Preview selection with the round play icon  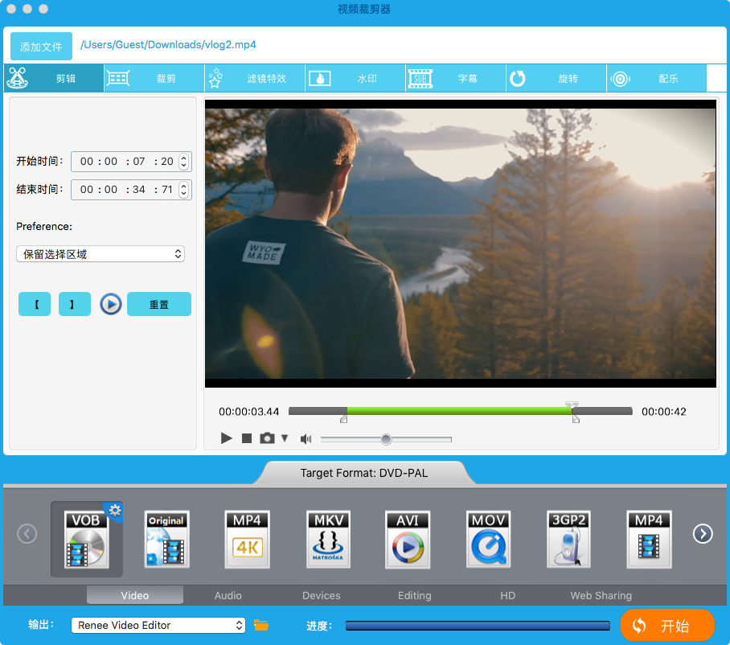point(111,304)
